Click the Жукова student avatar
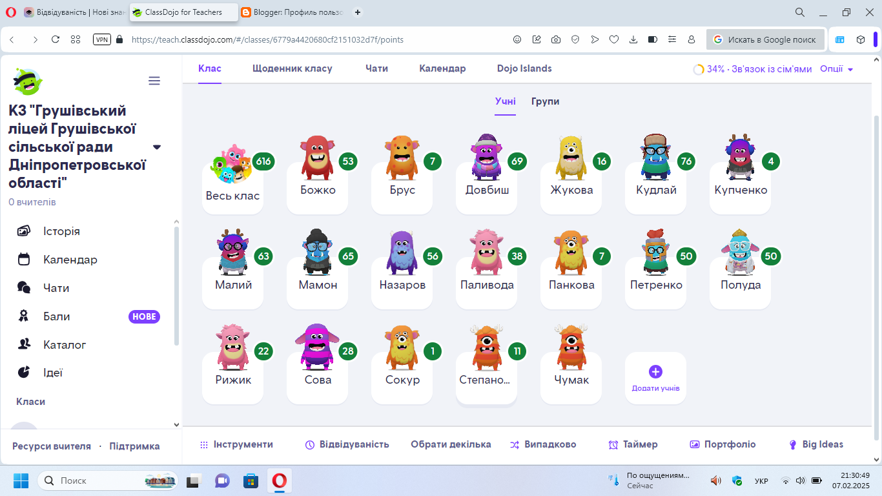The height and width of the screenshot is (496, 882). pos(571,158)
